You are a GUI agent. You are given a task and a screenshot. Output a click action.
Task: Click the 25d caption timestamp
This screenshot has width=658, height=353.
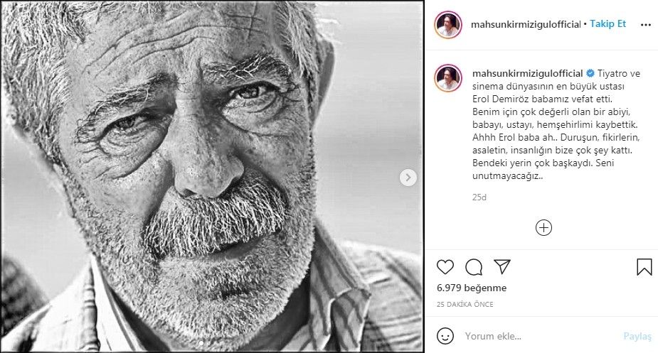coord(479,197)
